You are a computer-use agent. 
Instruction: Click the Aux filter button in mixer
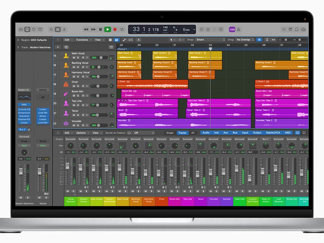(226, 133)
